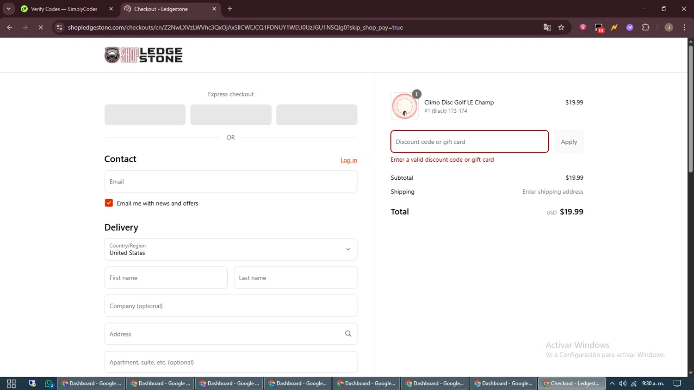Open the volume control in tray

(x=623, y=384)
